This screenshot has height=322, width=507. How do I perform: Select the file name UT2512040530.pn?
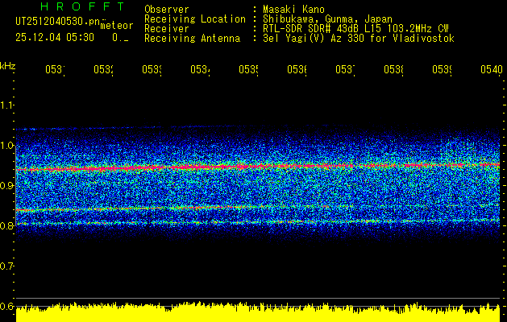click(57, 22)
